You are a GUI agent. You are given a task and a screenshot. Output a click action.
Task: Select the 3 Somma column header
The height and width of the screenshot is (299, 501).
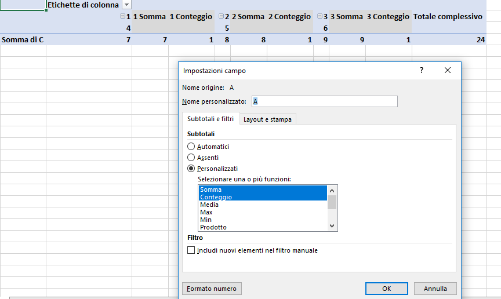tap(347, 16)
